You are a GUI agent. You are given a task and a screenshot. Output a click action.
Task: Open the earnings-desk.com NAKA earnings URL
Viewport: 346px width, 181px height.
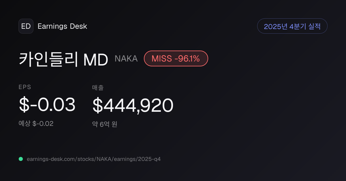pos(93,159)
